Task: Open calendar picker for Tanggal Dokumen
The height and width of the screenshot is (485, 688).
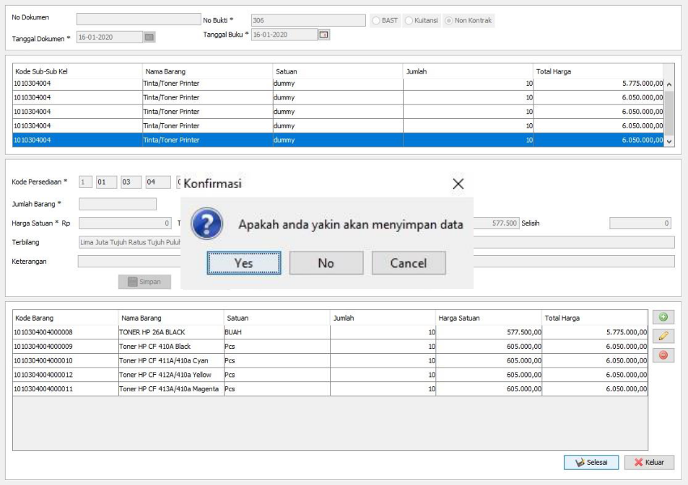Action: (x=149, y=37)
